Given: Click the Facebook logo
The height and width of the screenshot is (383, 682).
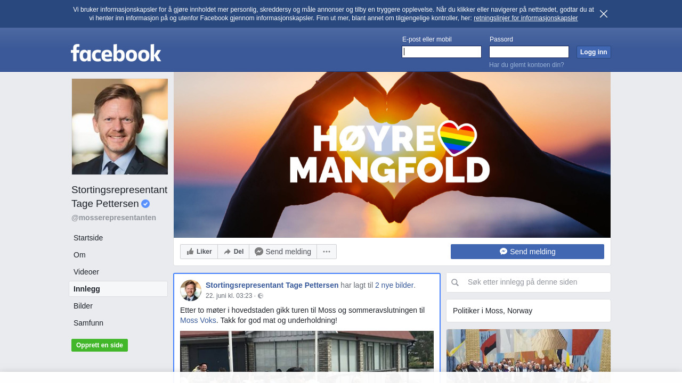Looking at the screenshot, I should click(116, 53).
